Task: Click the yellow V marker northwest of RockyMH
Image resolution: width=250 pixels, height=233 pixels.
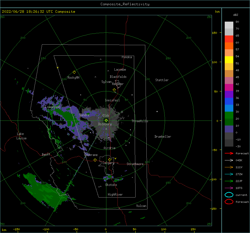Action: coord(58,68)
